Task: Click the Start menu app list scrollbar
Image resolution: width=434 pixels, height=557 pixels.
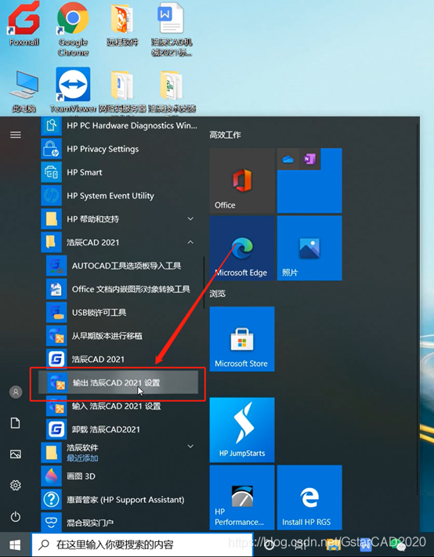Action: click(204, 282)
